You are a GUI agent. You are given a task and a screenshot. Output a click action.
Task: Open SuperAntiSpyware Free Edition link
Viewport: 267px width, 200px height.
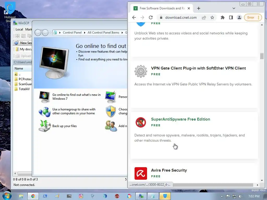tap(180, 119)
